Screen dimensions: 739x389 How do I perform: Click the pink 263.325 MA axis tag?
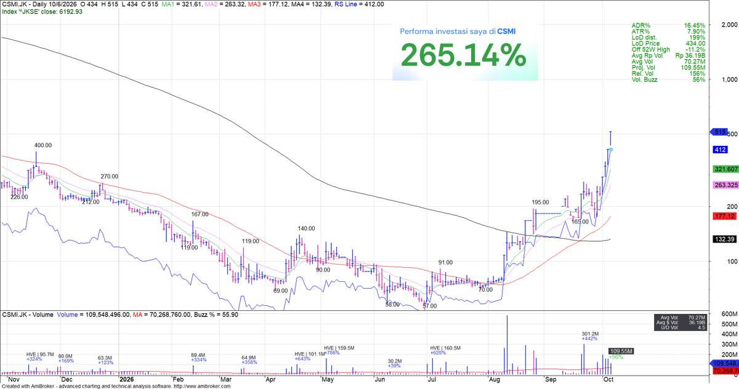click(725, 185)
